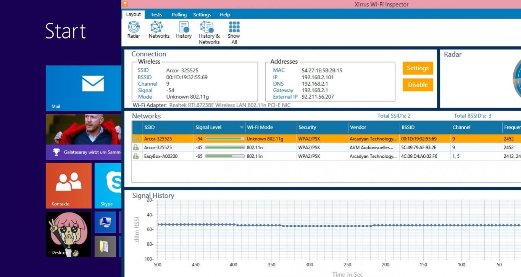
Task: Select BSSID 5C:49:79:AF:93:2E cell
Action: point(425,147)
